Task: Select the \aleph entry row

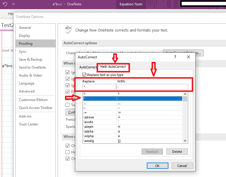Action: pyautogui.click(x=133, y=127)
